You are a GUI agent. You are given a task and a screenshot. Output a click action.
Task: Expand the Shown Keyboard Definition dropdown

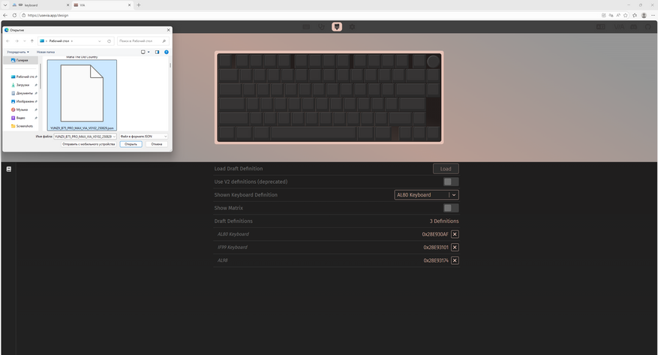[426, 194]
